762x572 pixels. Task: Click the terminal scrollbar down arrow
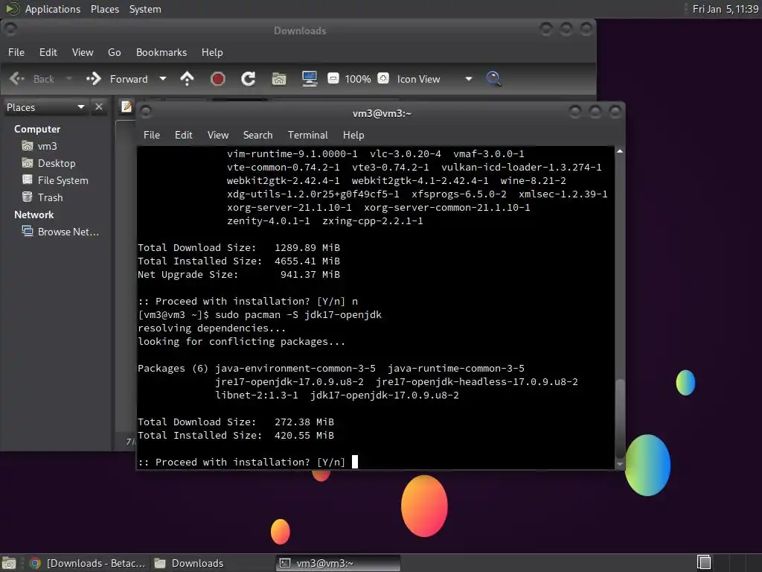click(x=620, y=464)
